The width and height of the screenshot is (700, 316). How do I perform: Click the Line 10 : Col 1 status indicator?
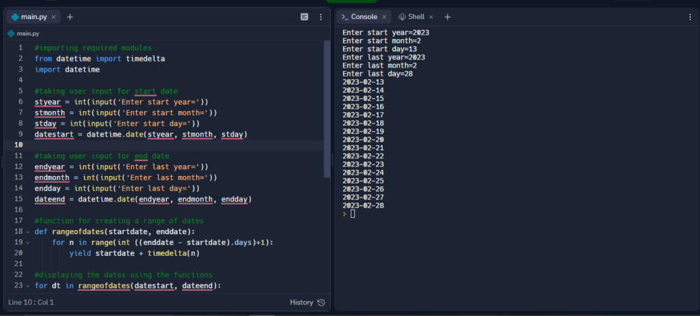(x=31, y=302)
